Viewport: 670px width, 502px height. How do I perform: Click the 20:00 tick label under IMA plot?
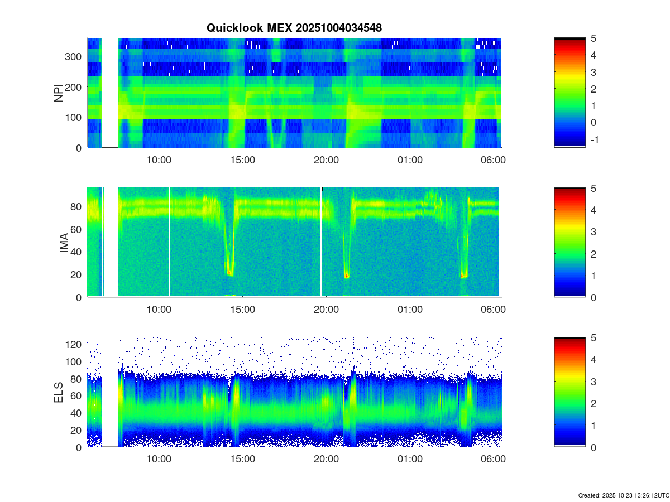tap(327, 310)
